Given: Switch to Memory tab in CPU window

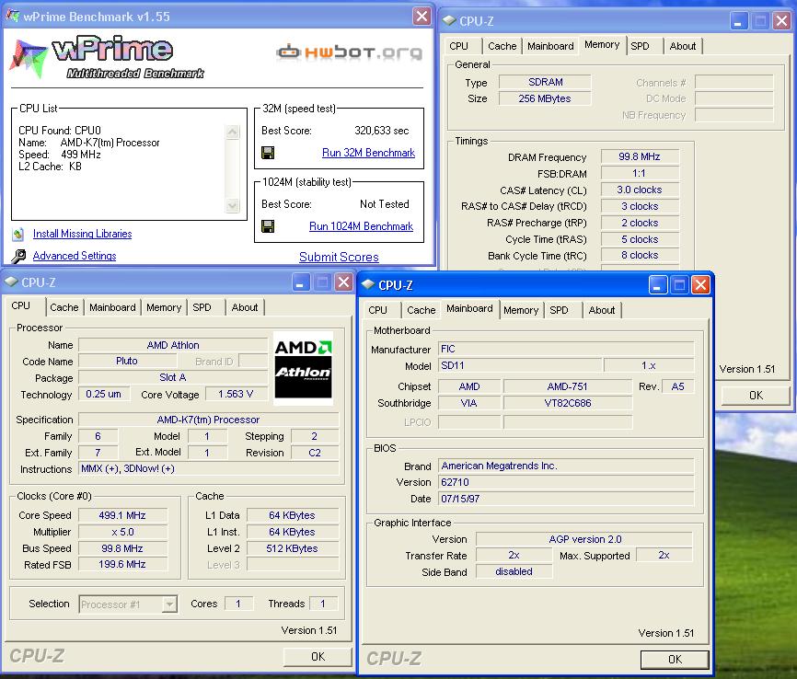Looking at the screenshot, I should tap(164, 307).
